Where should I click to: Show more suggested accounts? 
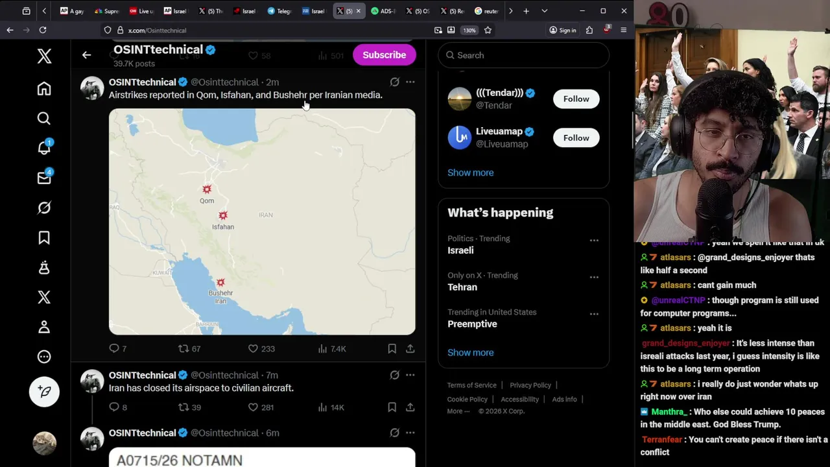470,173
